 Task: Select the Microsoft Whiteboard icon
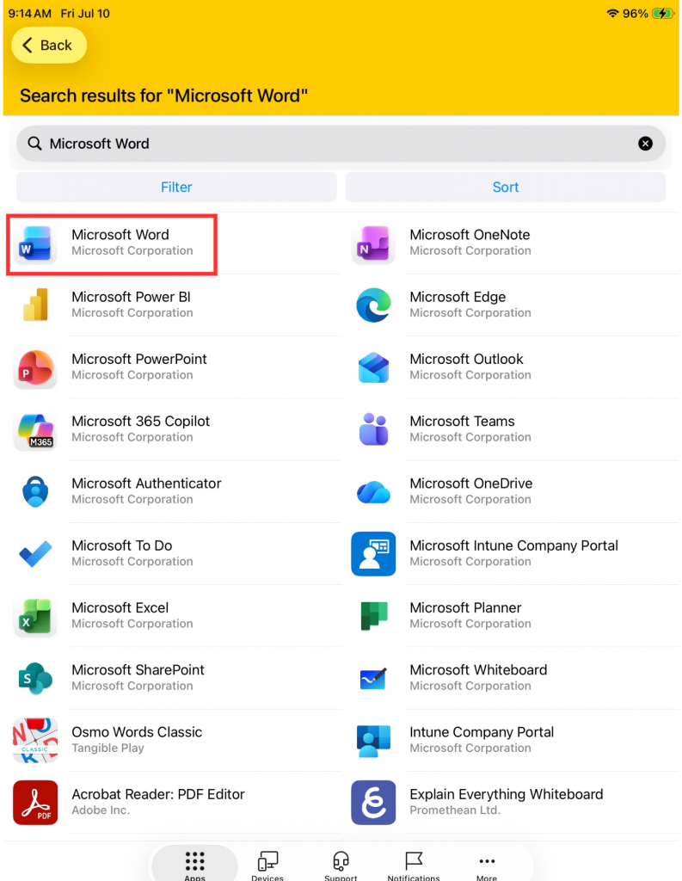pyautogui.click(x=373, y=678)
